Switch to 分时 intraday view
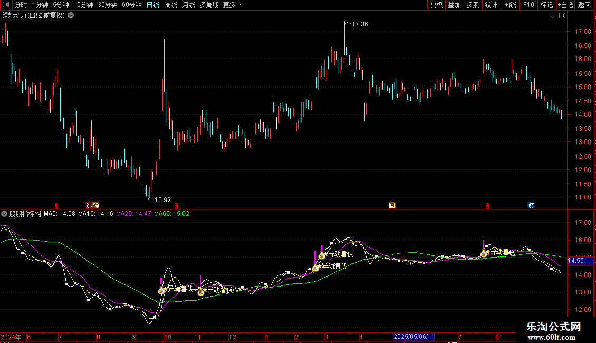Screen dimensions: 596x343 (x=21, y=5)
